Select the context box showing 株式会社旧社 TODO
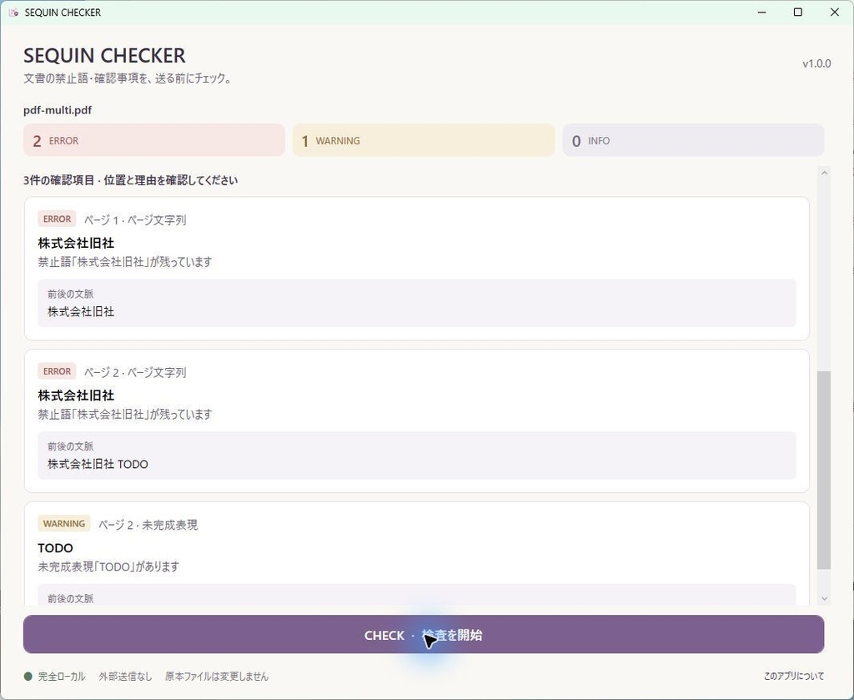 (x=417, y=456)
